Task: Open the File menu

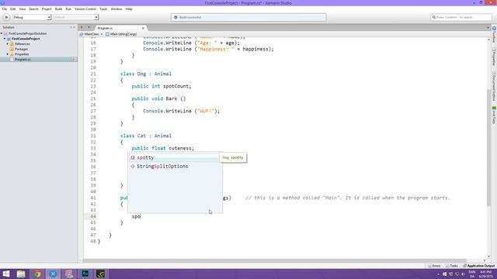Action: [x=5, y=9]
